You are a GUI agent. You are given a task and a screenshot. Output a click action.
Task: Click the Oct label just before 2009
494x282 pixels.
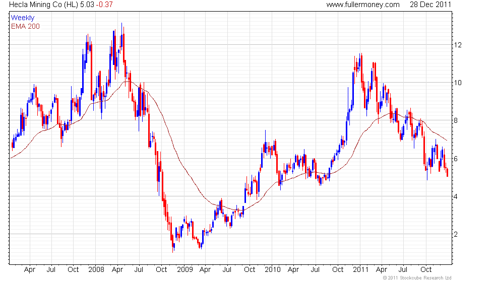click(x=161, y=270)
